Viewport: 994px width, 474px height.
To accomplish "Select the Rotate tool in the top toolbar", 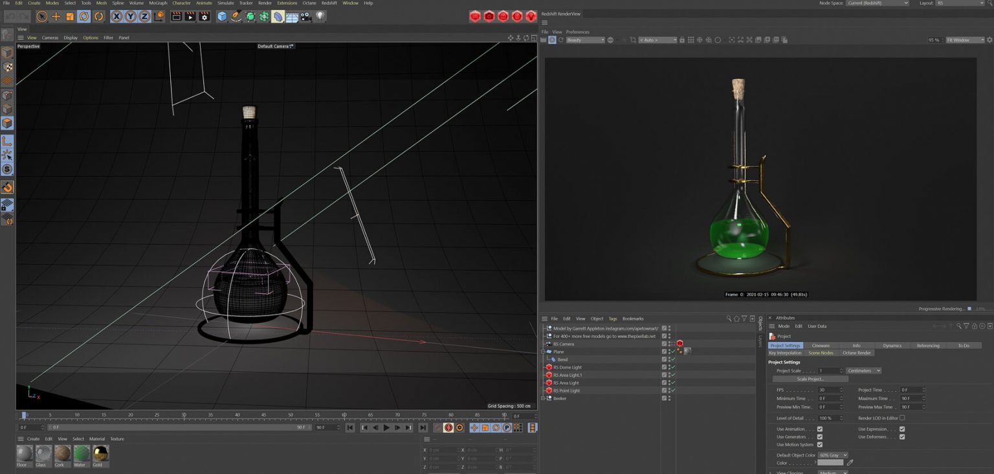I will click(83, 17).
